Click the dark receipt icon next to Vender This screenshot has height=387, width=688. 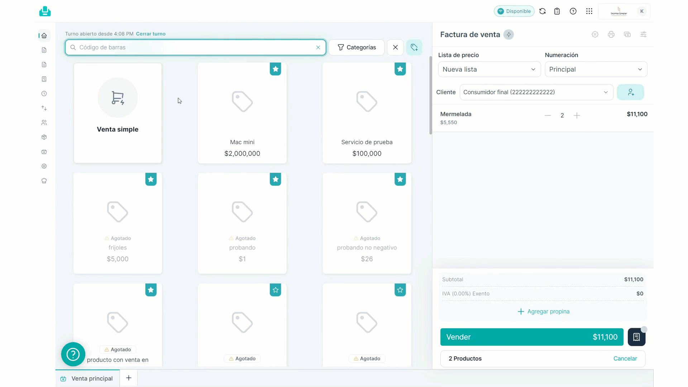click(636, 337)
